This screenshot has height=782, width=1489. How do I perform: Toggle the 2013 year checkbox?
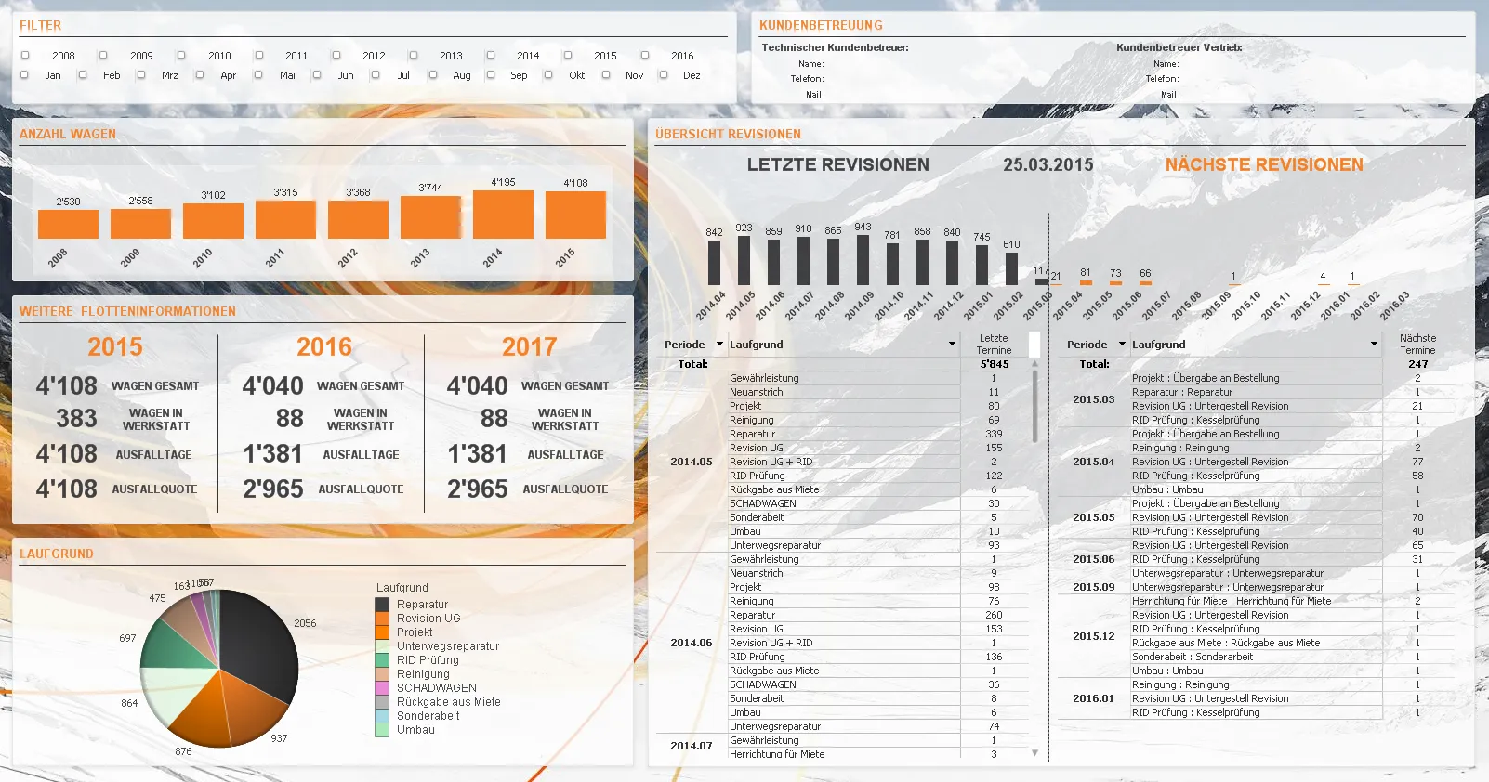[413, 56]
